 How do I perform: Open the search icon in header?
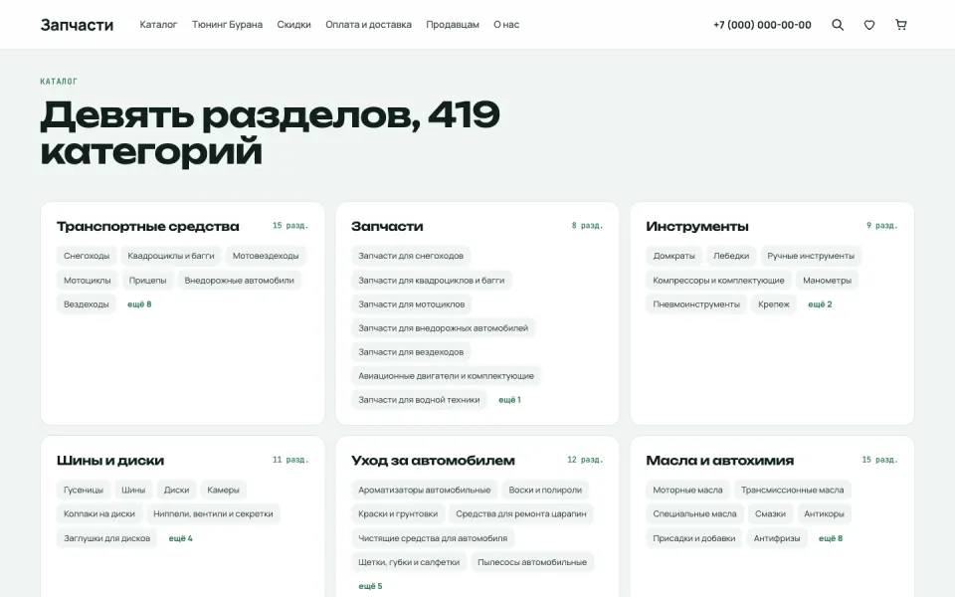point(838,25)
